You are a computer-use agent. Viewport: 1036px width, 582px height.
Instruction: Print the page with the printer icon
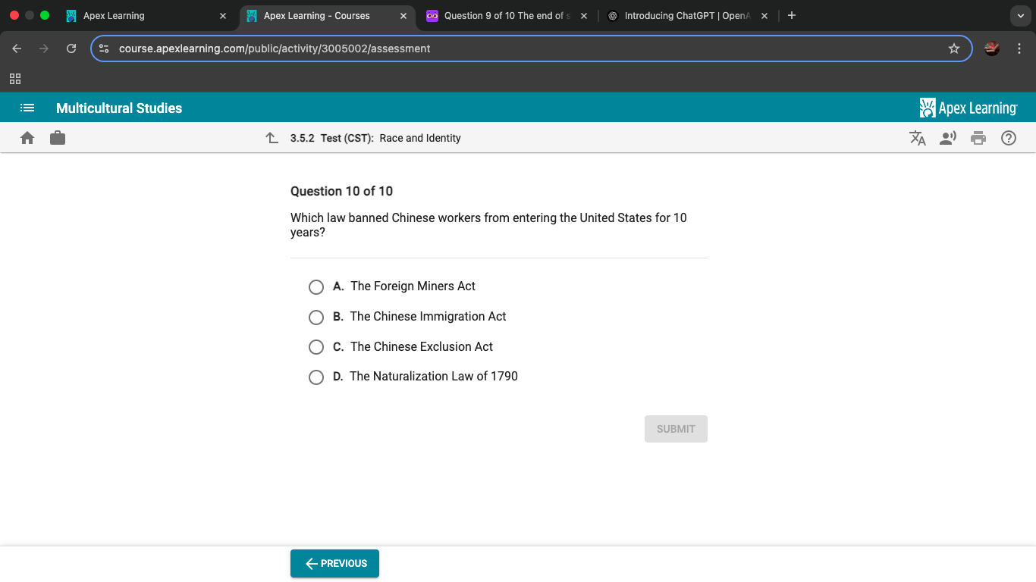[x=978, y=138]
